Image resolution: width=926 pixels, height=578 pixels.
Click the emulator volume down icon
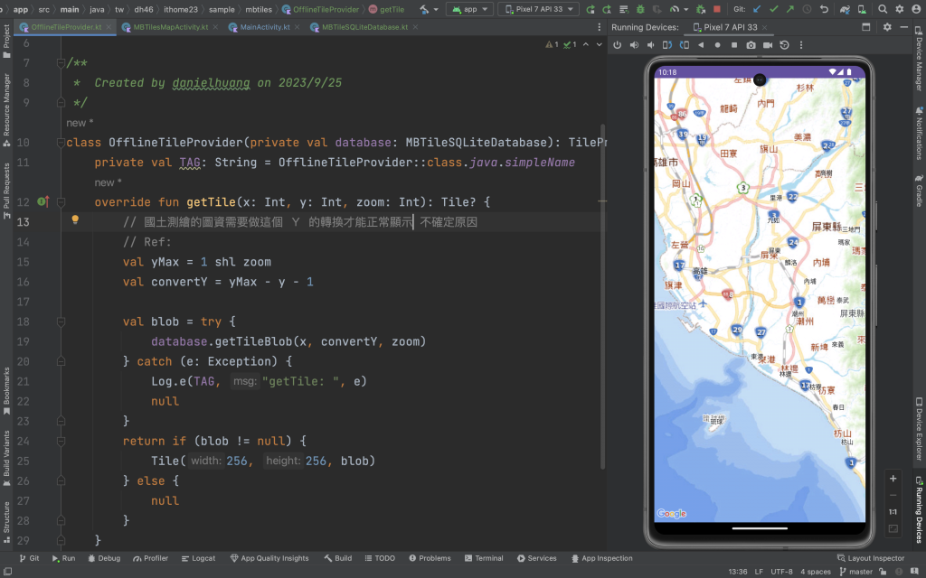tap(651, 45)
